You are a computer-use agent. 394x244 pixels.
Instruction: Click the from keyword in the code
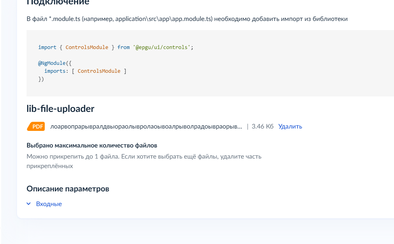[x=124, y=47]
